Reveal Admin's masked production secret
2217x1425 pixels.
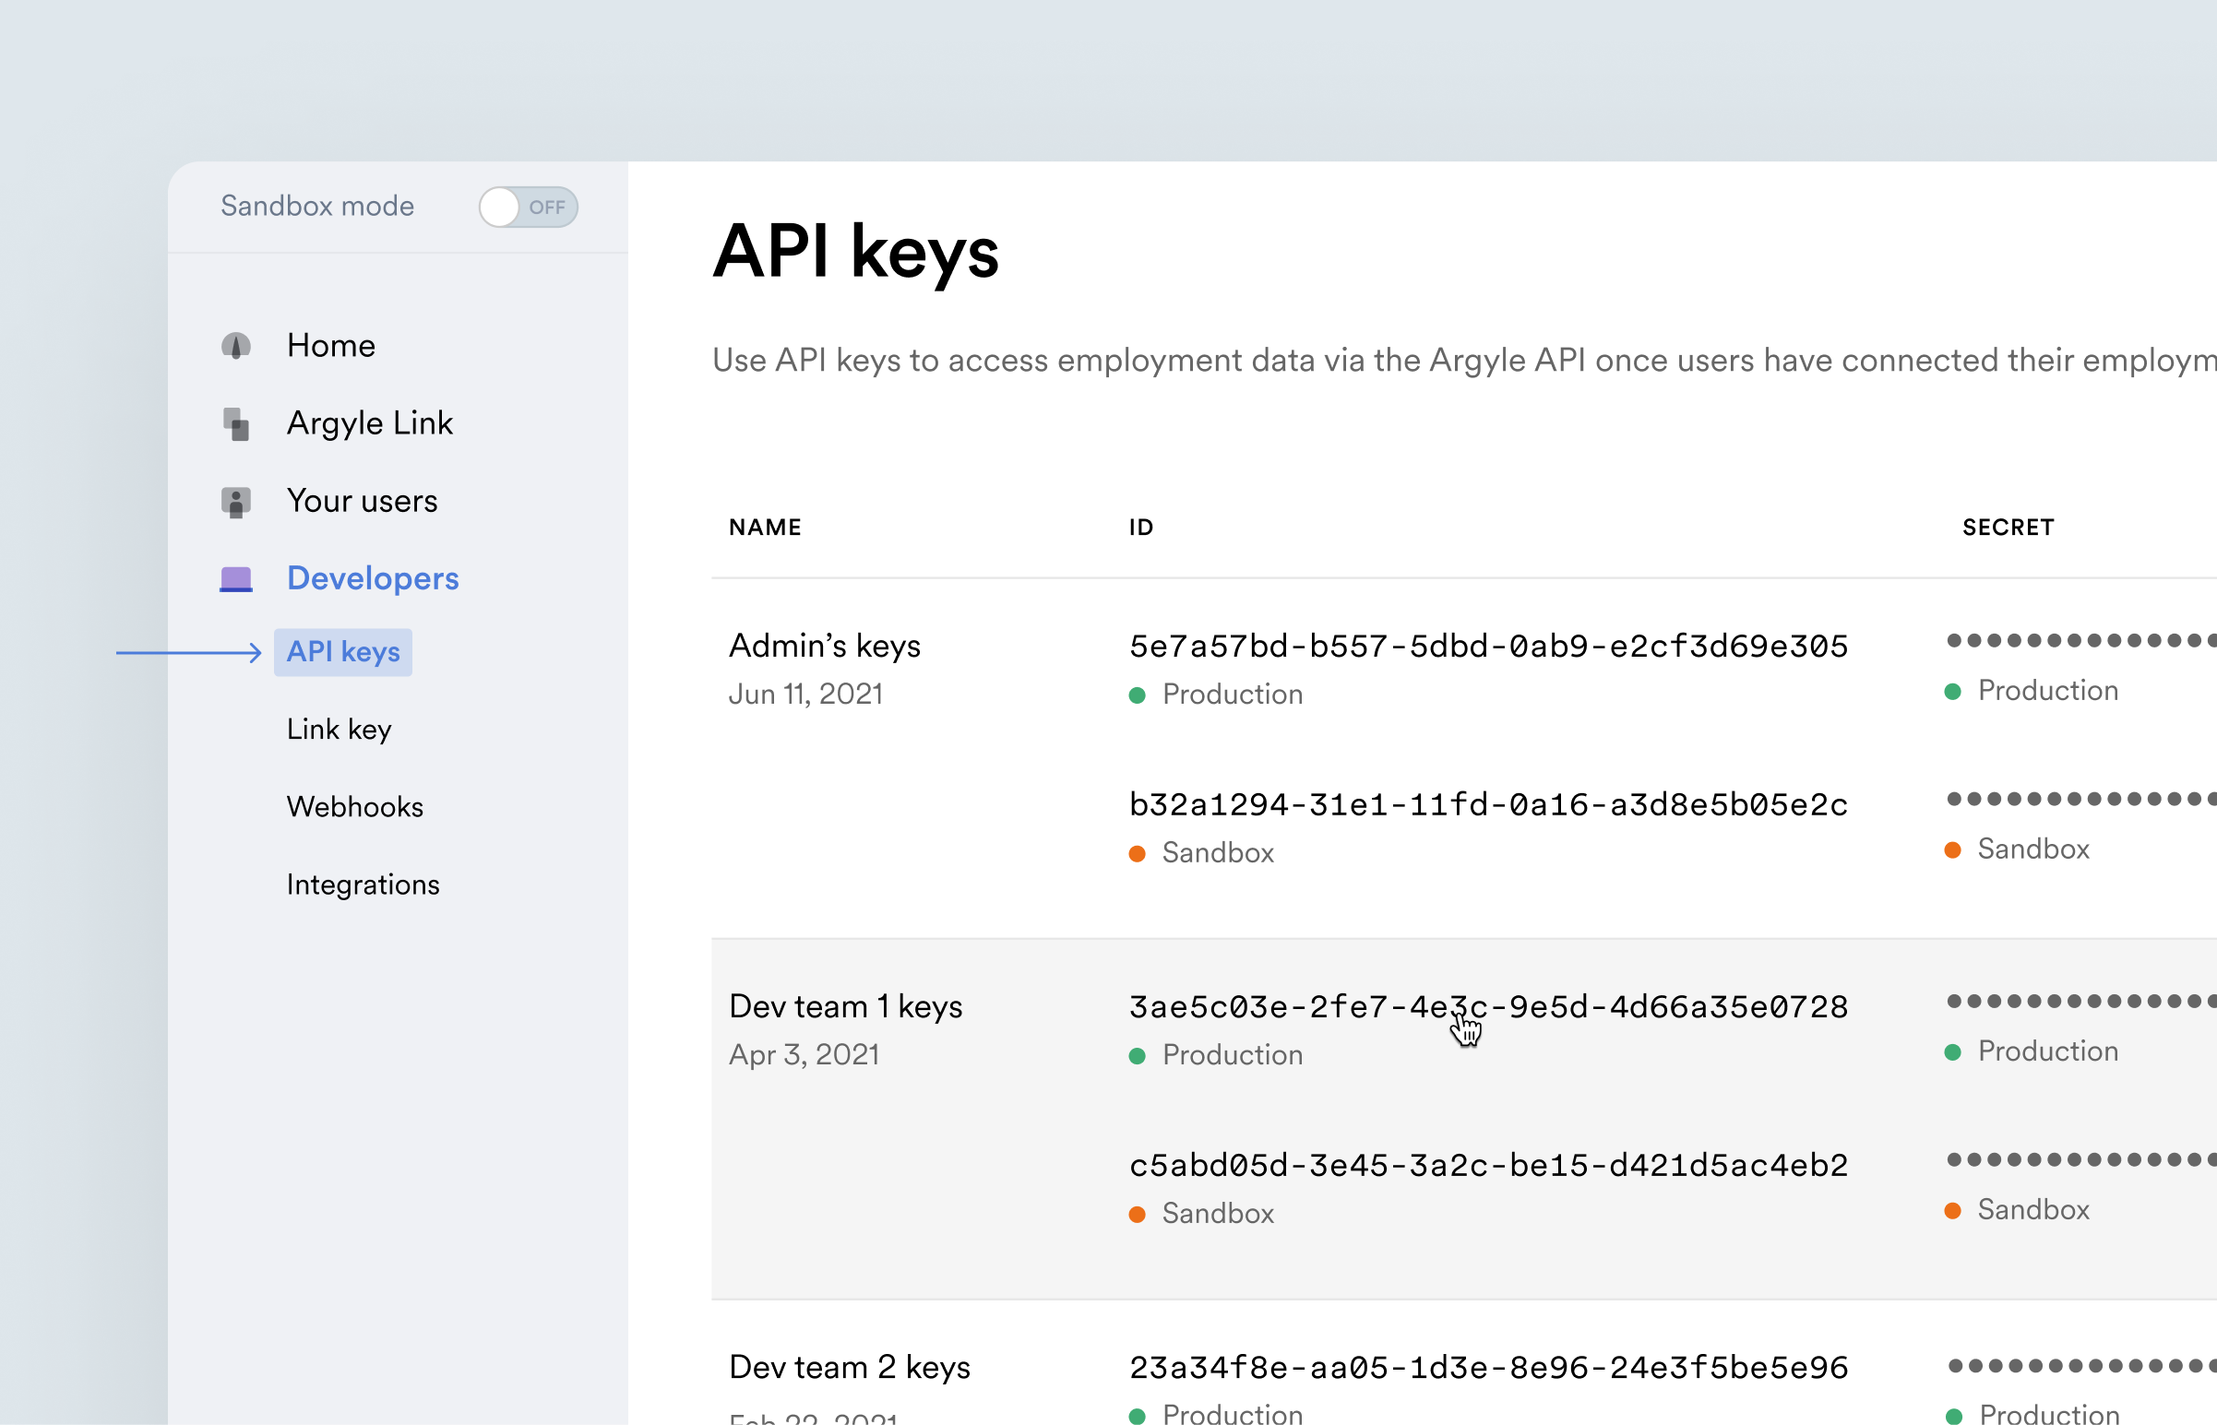[x=2080, y=641]
